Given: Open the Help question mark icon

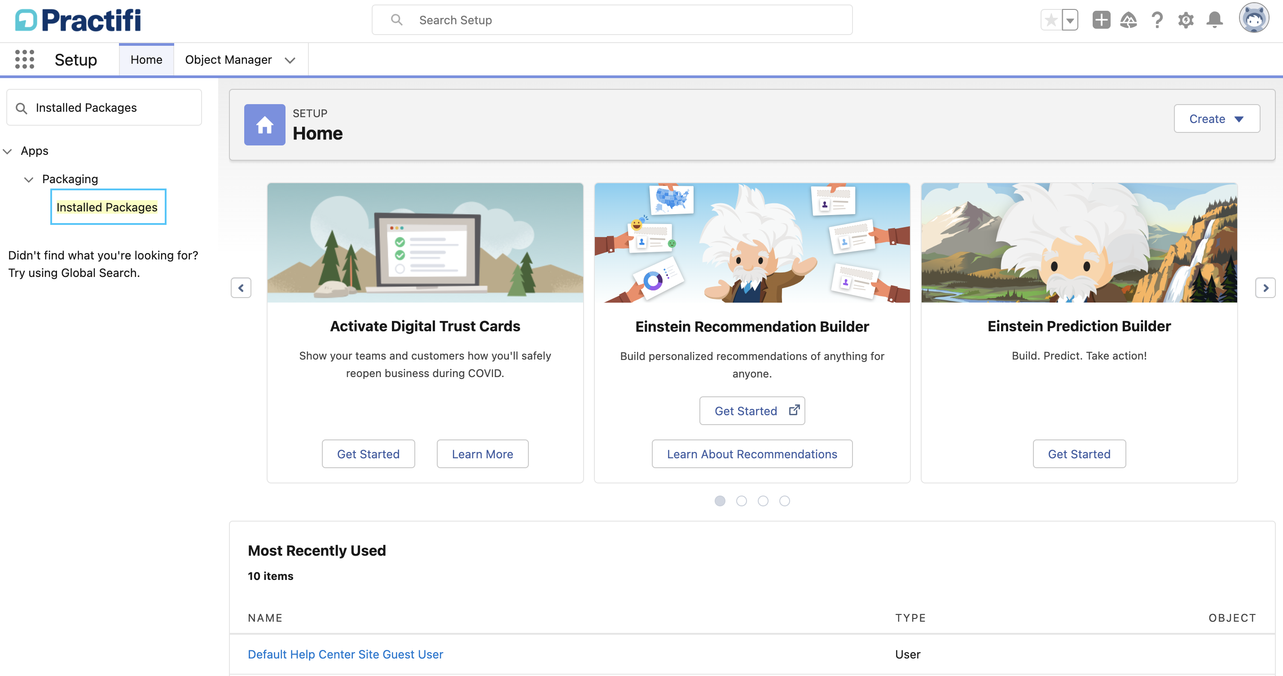Looking at the screenshot, I should 1157,20.
